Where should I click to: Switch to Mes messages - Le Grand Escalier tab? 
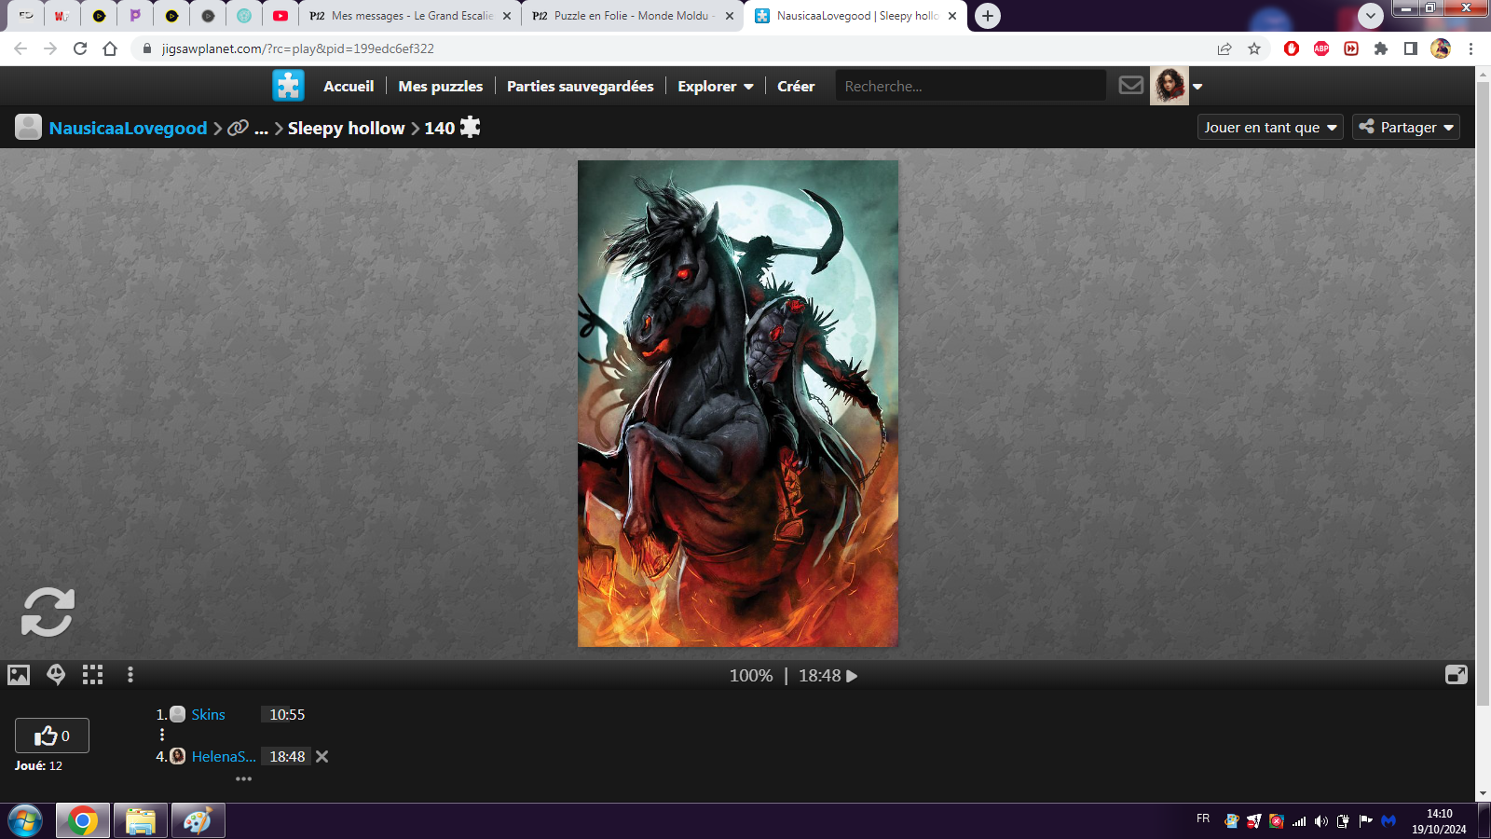pyautogui.click(x=411, y=16)
